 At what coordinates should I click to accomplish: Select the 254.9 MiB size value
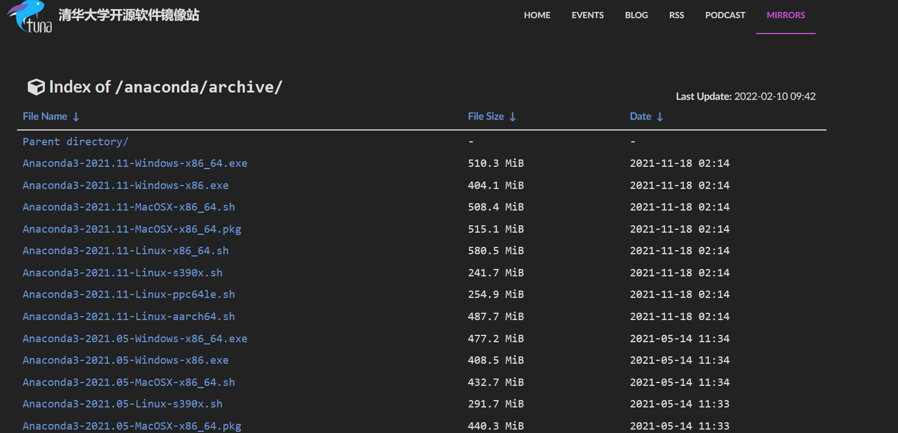(496, 295)
